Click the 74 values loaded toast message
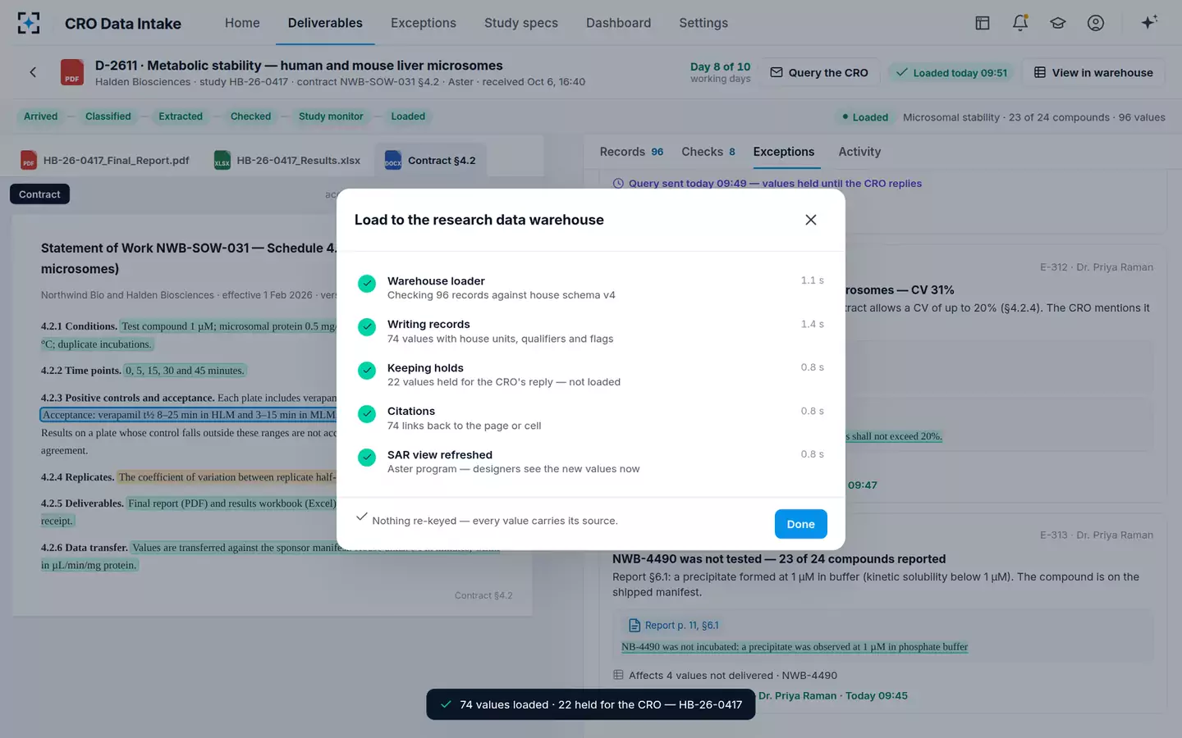The image size is (1182, 738). 591,704
